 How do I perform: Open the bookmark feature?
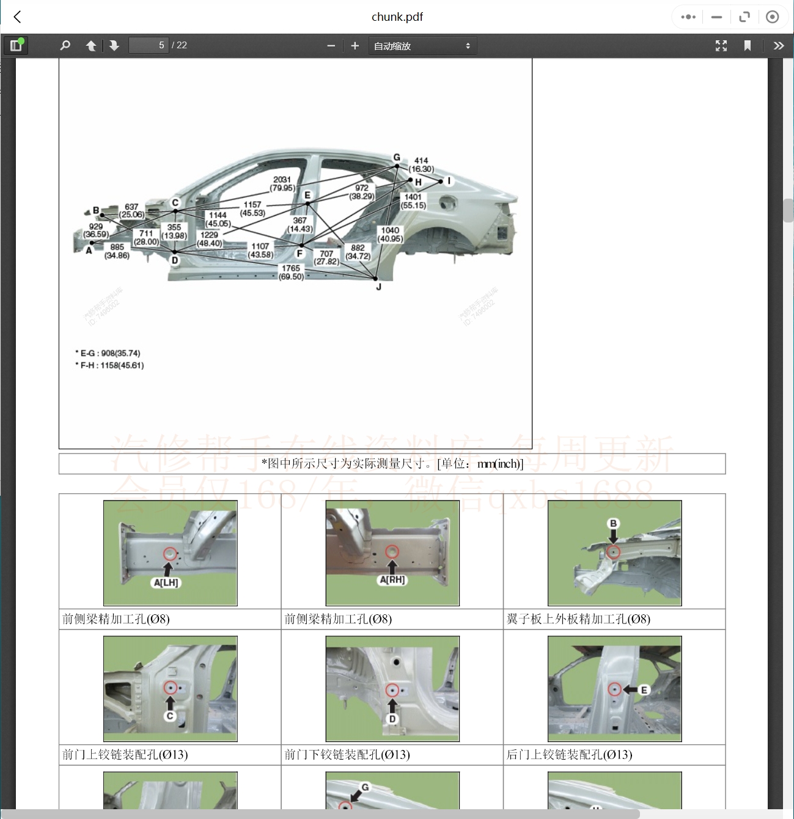(748, 45)
